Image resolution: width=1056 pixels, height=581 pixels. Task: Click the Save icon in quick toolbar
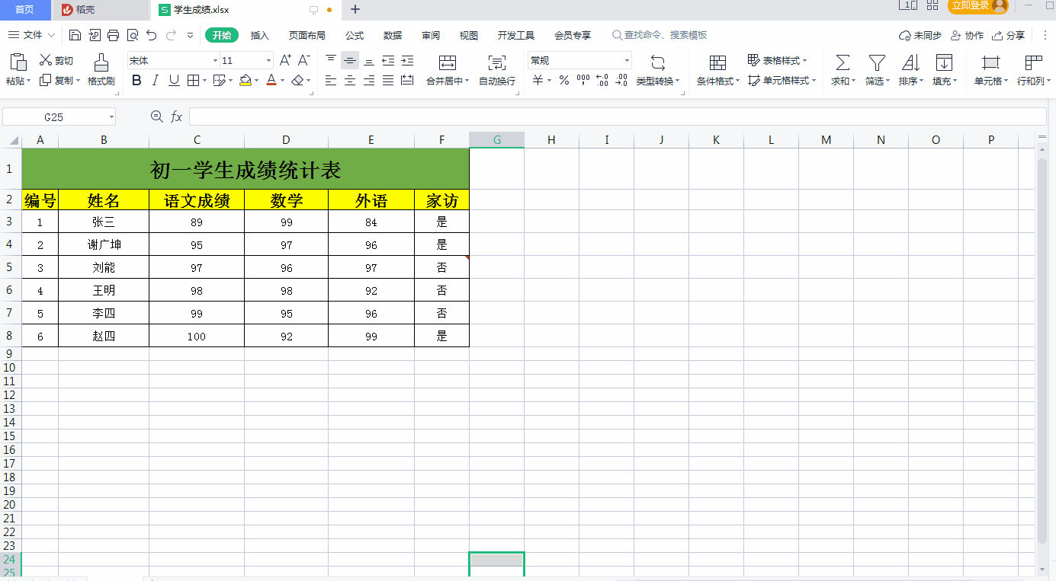(75, 35)
